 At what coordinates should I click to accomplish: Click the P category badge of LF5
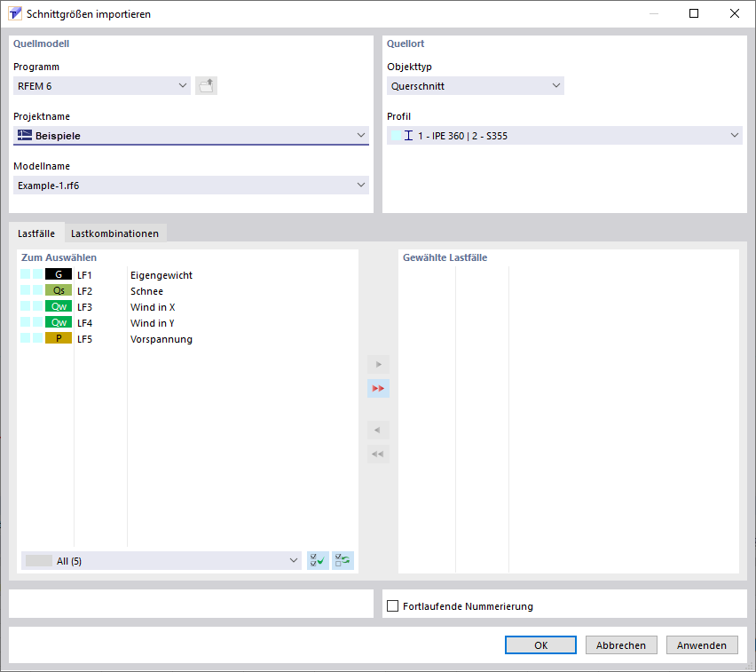tap(59, 338)
